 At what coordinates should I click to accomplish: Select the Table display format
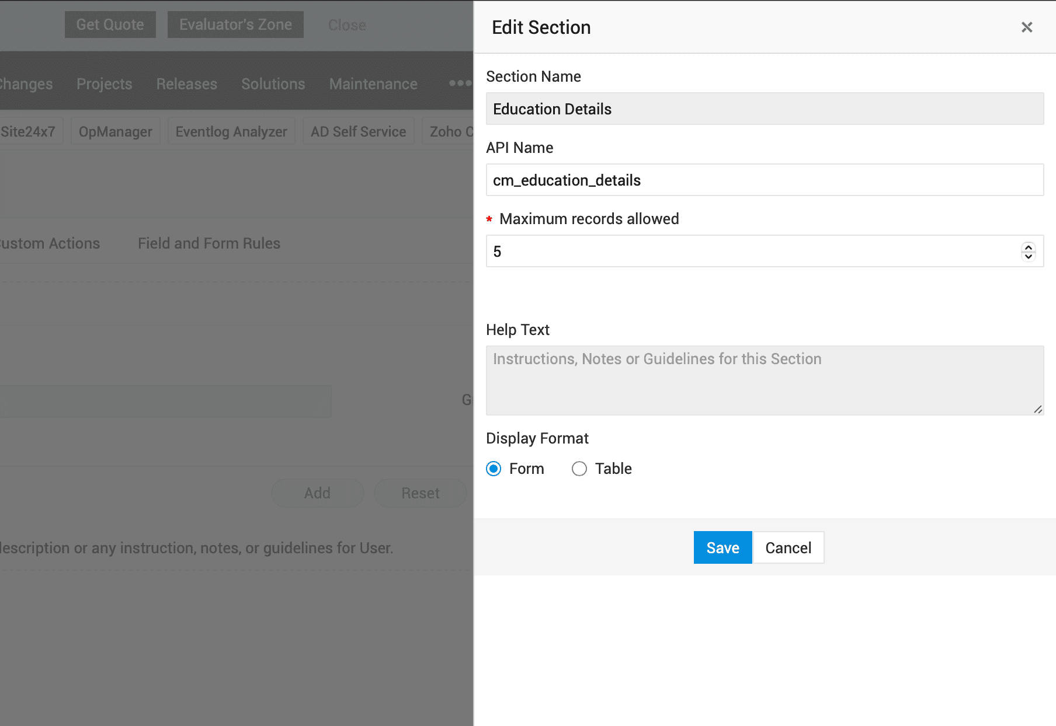(579, 469)
